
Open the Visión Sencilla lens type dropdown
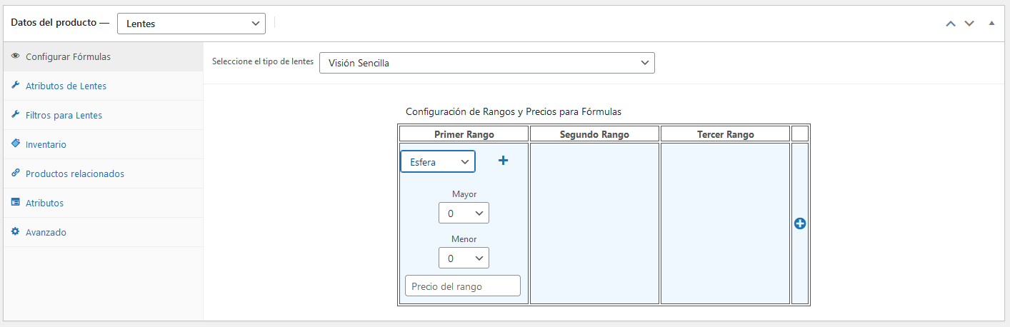(487, 63)
